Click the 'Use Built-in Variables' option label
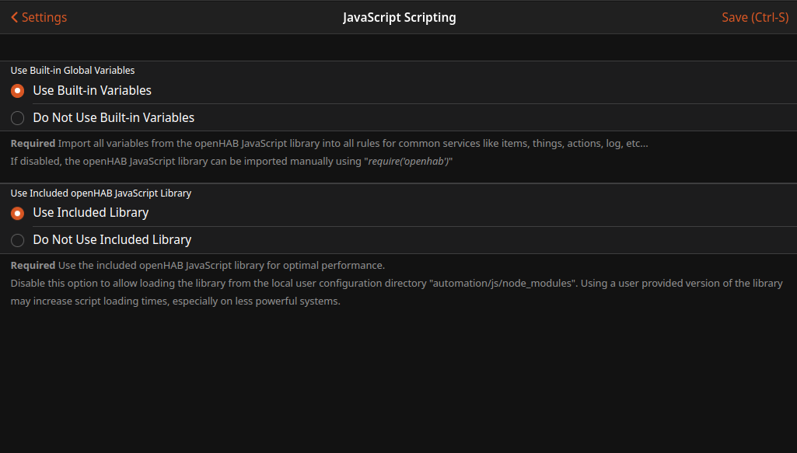 [x=92, y=91]
